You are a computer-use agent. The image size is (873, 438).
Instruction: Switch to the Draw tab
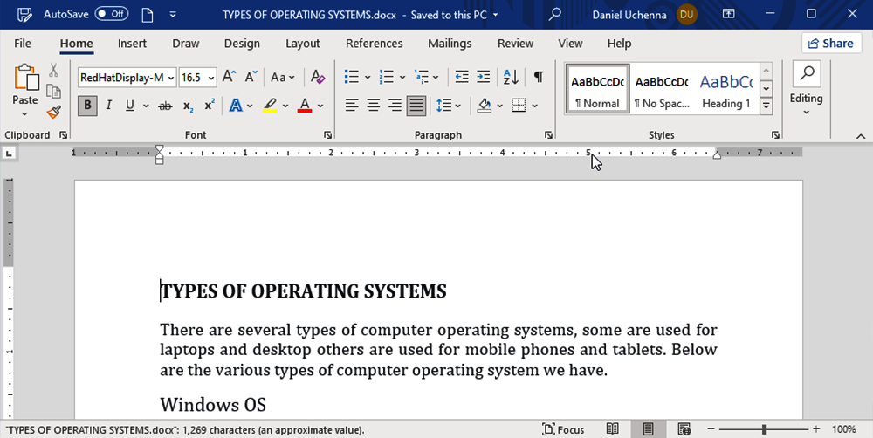click(186, 44)
